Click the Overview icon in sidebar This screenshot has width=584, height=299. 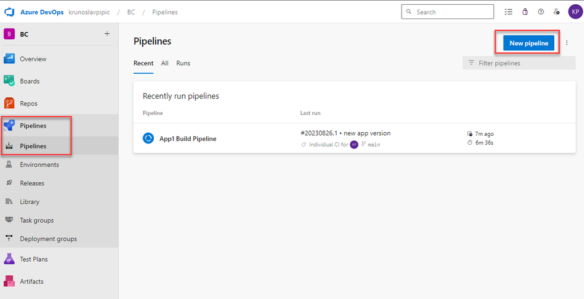(x=9, y=59)
